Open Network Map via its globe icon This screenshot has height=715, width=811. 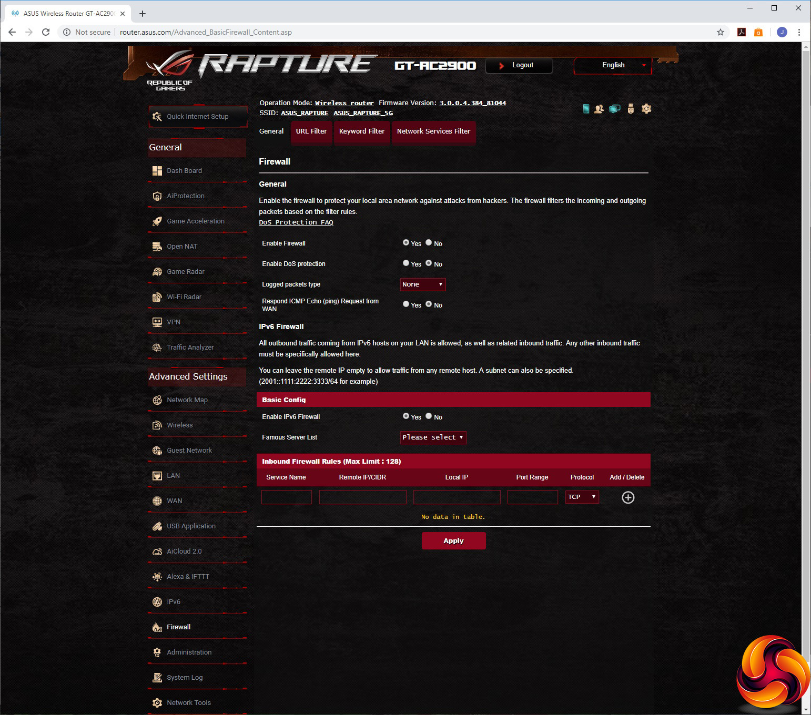tap(157, 400)
